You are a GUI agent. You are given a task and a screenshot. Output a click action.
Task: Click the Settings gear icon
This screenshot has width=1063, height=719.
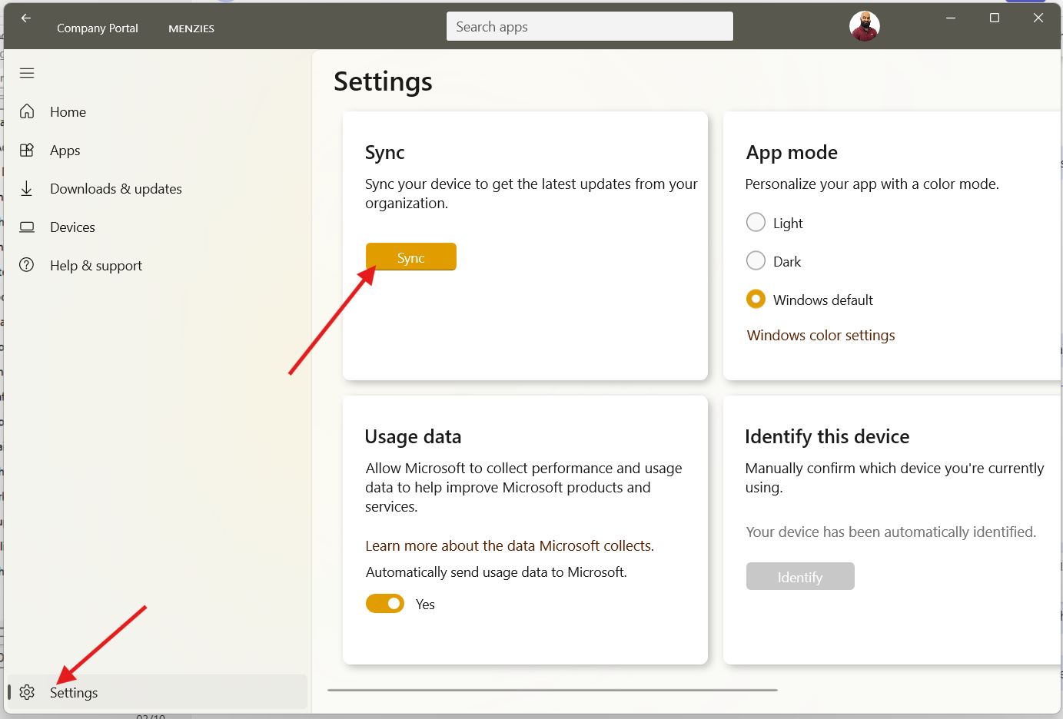27,692
